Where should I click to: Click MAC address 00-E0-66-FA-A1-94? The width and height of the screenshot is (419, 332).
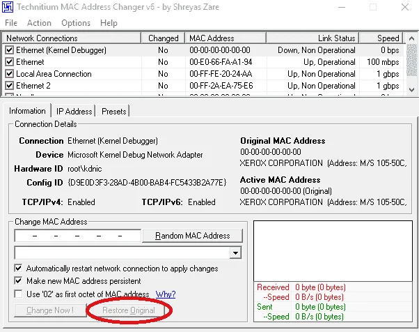point(221,62)
